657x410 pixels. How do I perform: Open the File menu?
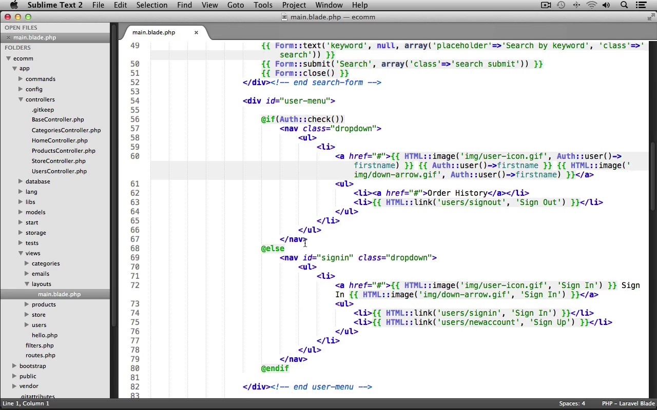tap(98, 5)
